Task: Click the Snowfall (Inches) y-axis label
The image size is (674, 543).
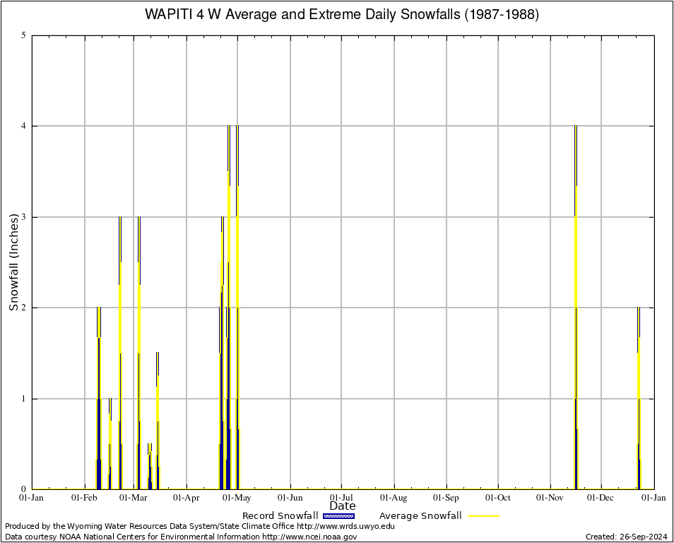Action: click(x=13, y=262)
